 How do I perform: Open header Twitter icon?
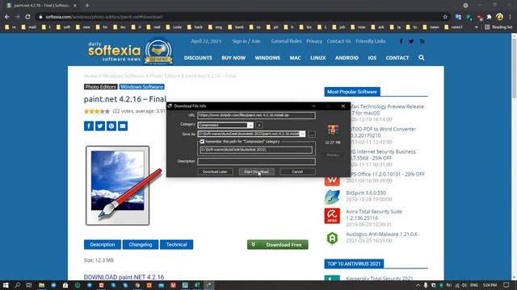411,41
